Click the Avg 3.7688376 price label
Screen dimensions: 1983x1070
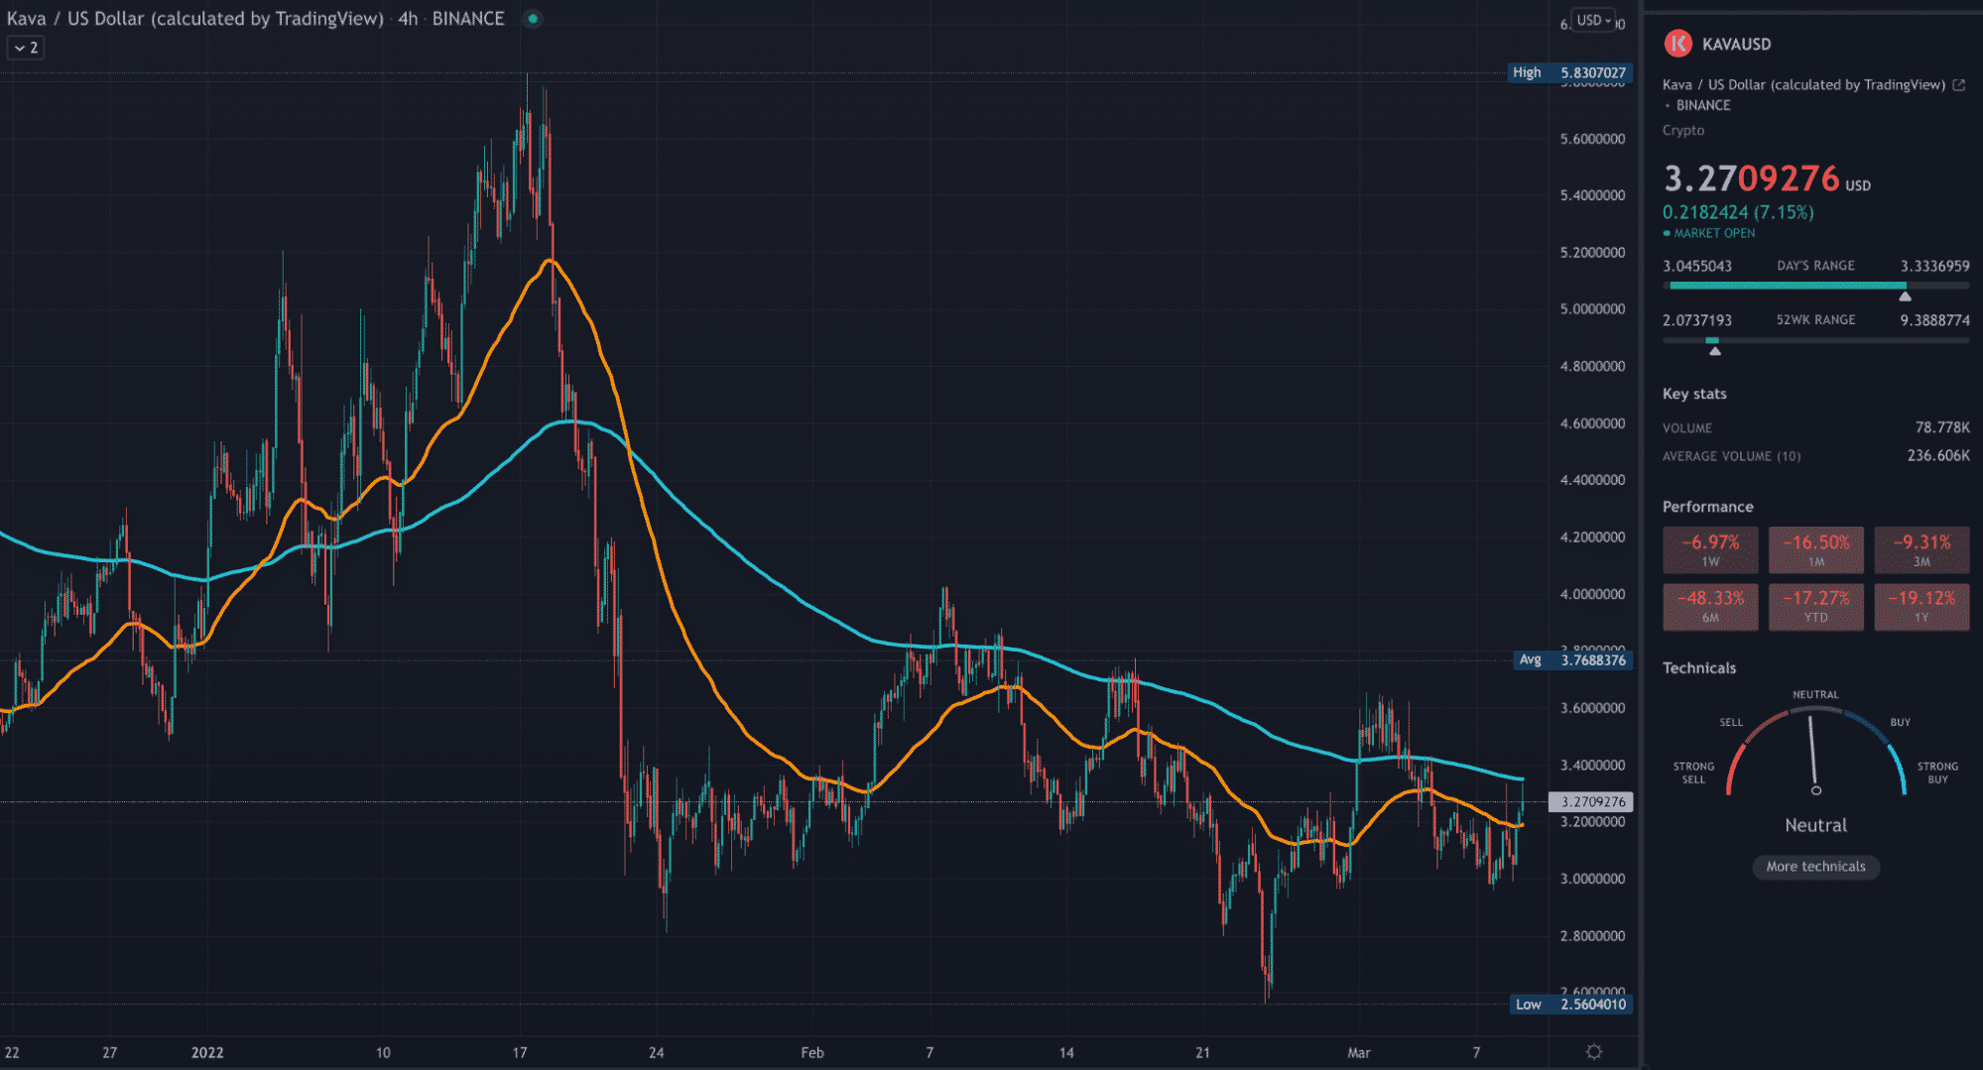(1572, 659)
